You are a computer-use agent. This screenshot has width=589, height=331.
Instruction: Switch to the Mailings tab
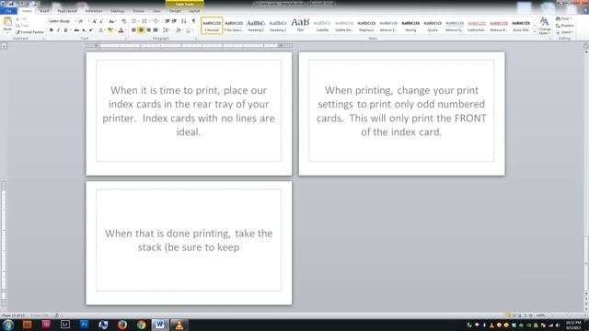click(118, 11)
